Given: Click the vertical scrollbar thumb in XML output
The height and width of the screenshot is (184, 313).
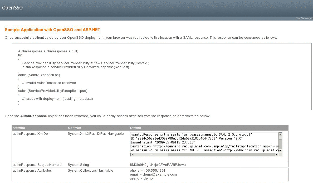Looking at the screenshot, I should point(280,138).
